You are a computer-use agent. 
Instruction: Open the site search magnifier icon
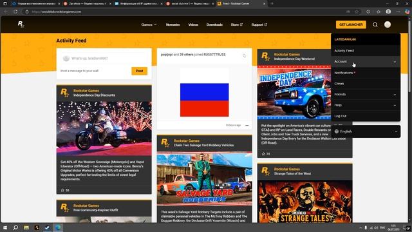click(375, 24)
